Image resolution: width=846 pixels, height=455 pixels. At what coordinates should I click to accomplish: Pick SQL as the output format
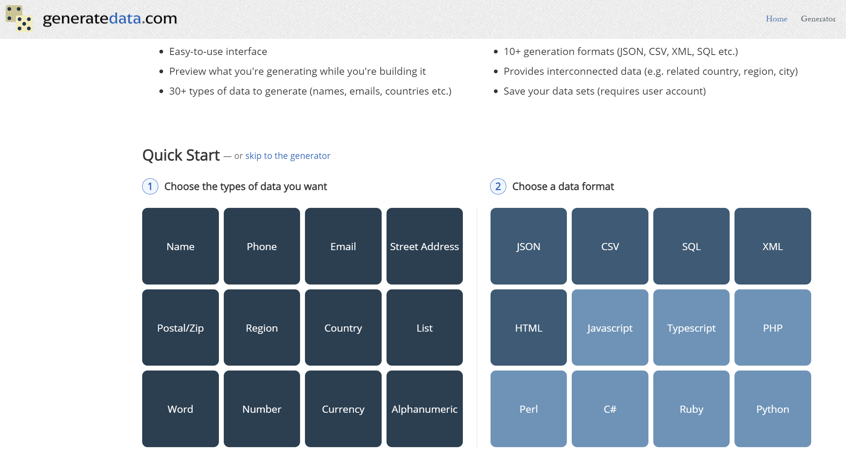coord(691,246)
